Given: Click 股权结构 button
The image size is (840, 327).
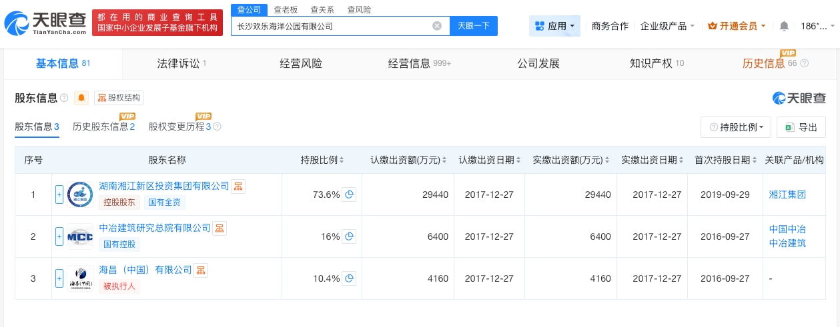Looking at the screenshot, I should tap(119, 98).
